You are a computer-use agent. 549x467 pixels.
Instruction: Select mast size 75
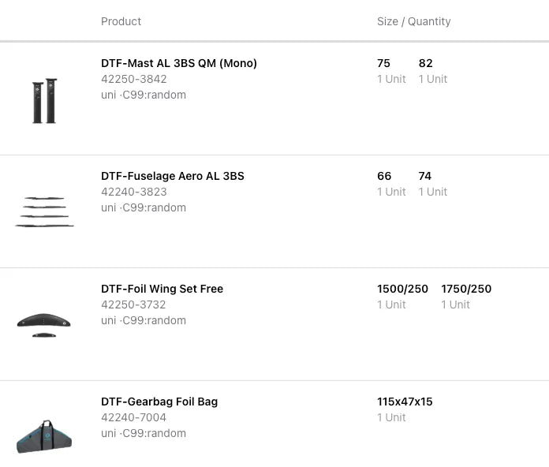pyautogui.click(x=384, y=63)
